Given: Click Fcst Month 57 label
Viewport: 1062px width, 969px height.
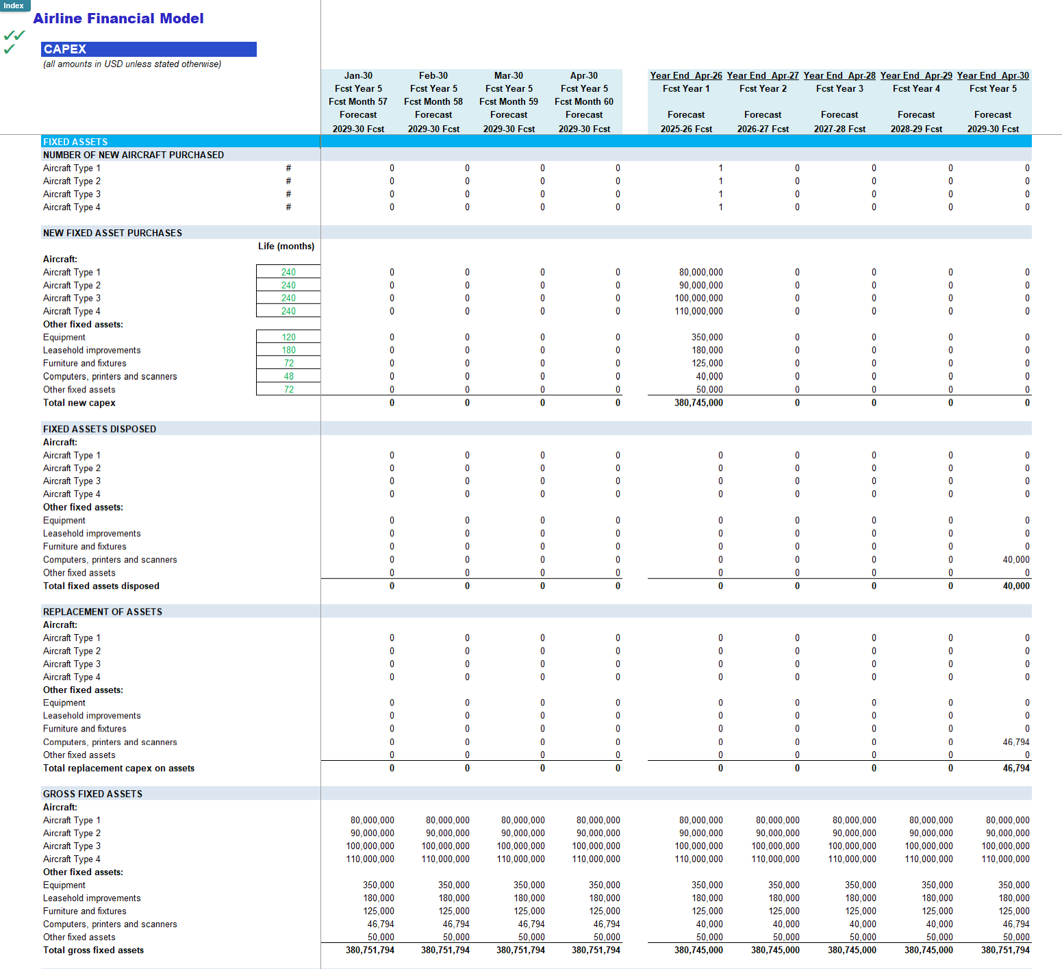Looking at the screenshot, I should (358, 101).
